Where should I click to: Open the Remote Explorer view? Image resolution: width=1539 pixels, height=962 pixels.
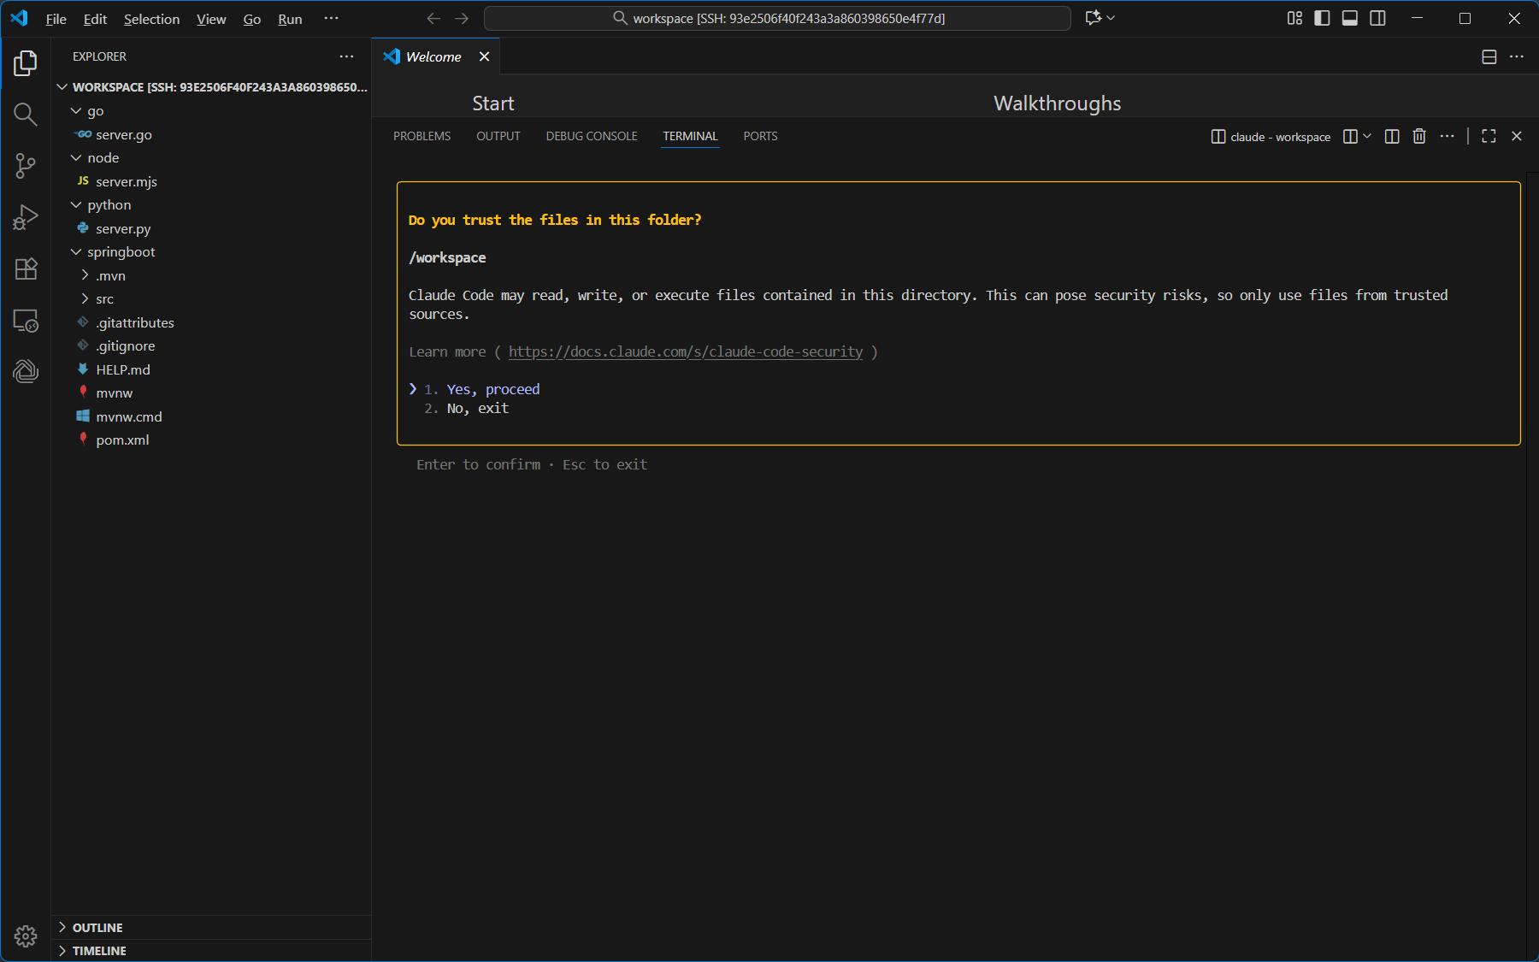(26, 322)
